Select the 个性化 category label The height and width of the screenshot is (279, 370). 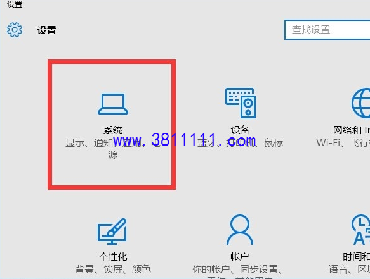pyautogui.click(x=113, y=256)
